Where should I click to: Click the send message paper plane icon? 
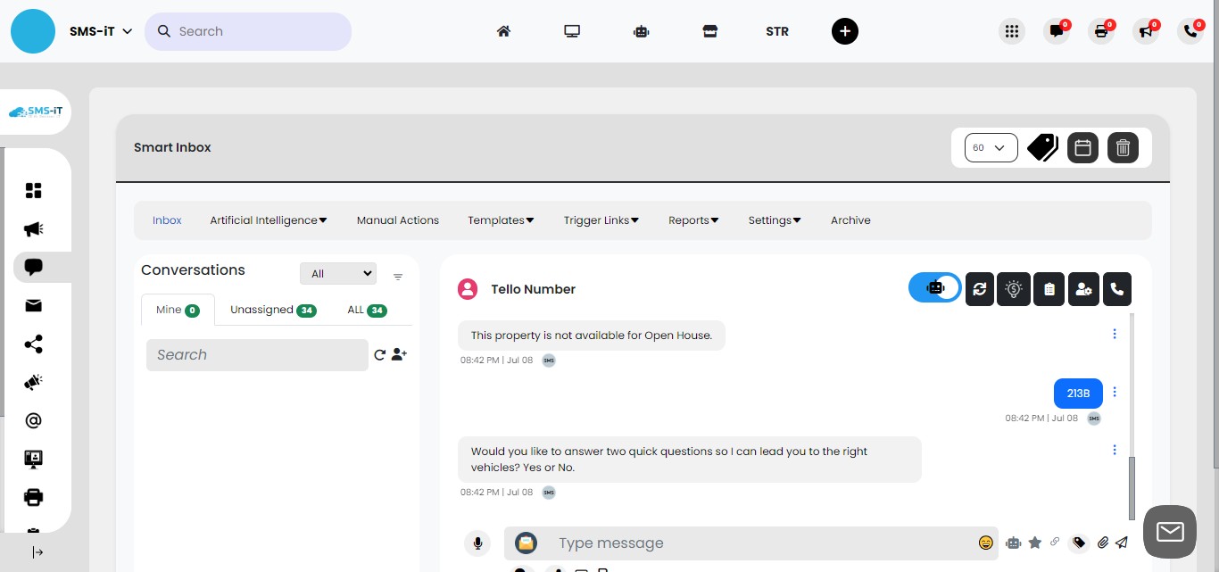1122,543
